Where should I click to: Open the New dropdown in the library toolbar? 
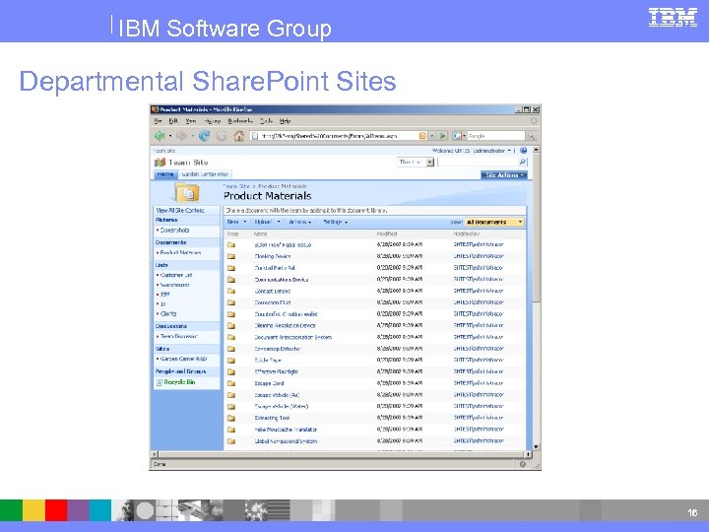(x=237, y=222)
